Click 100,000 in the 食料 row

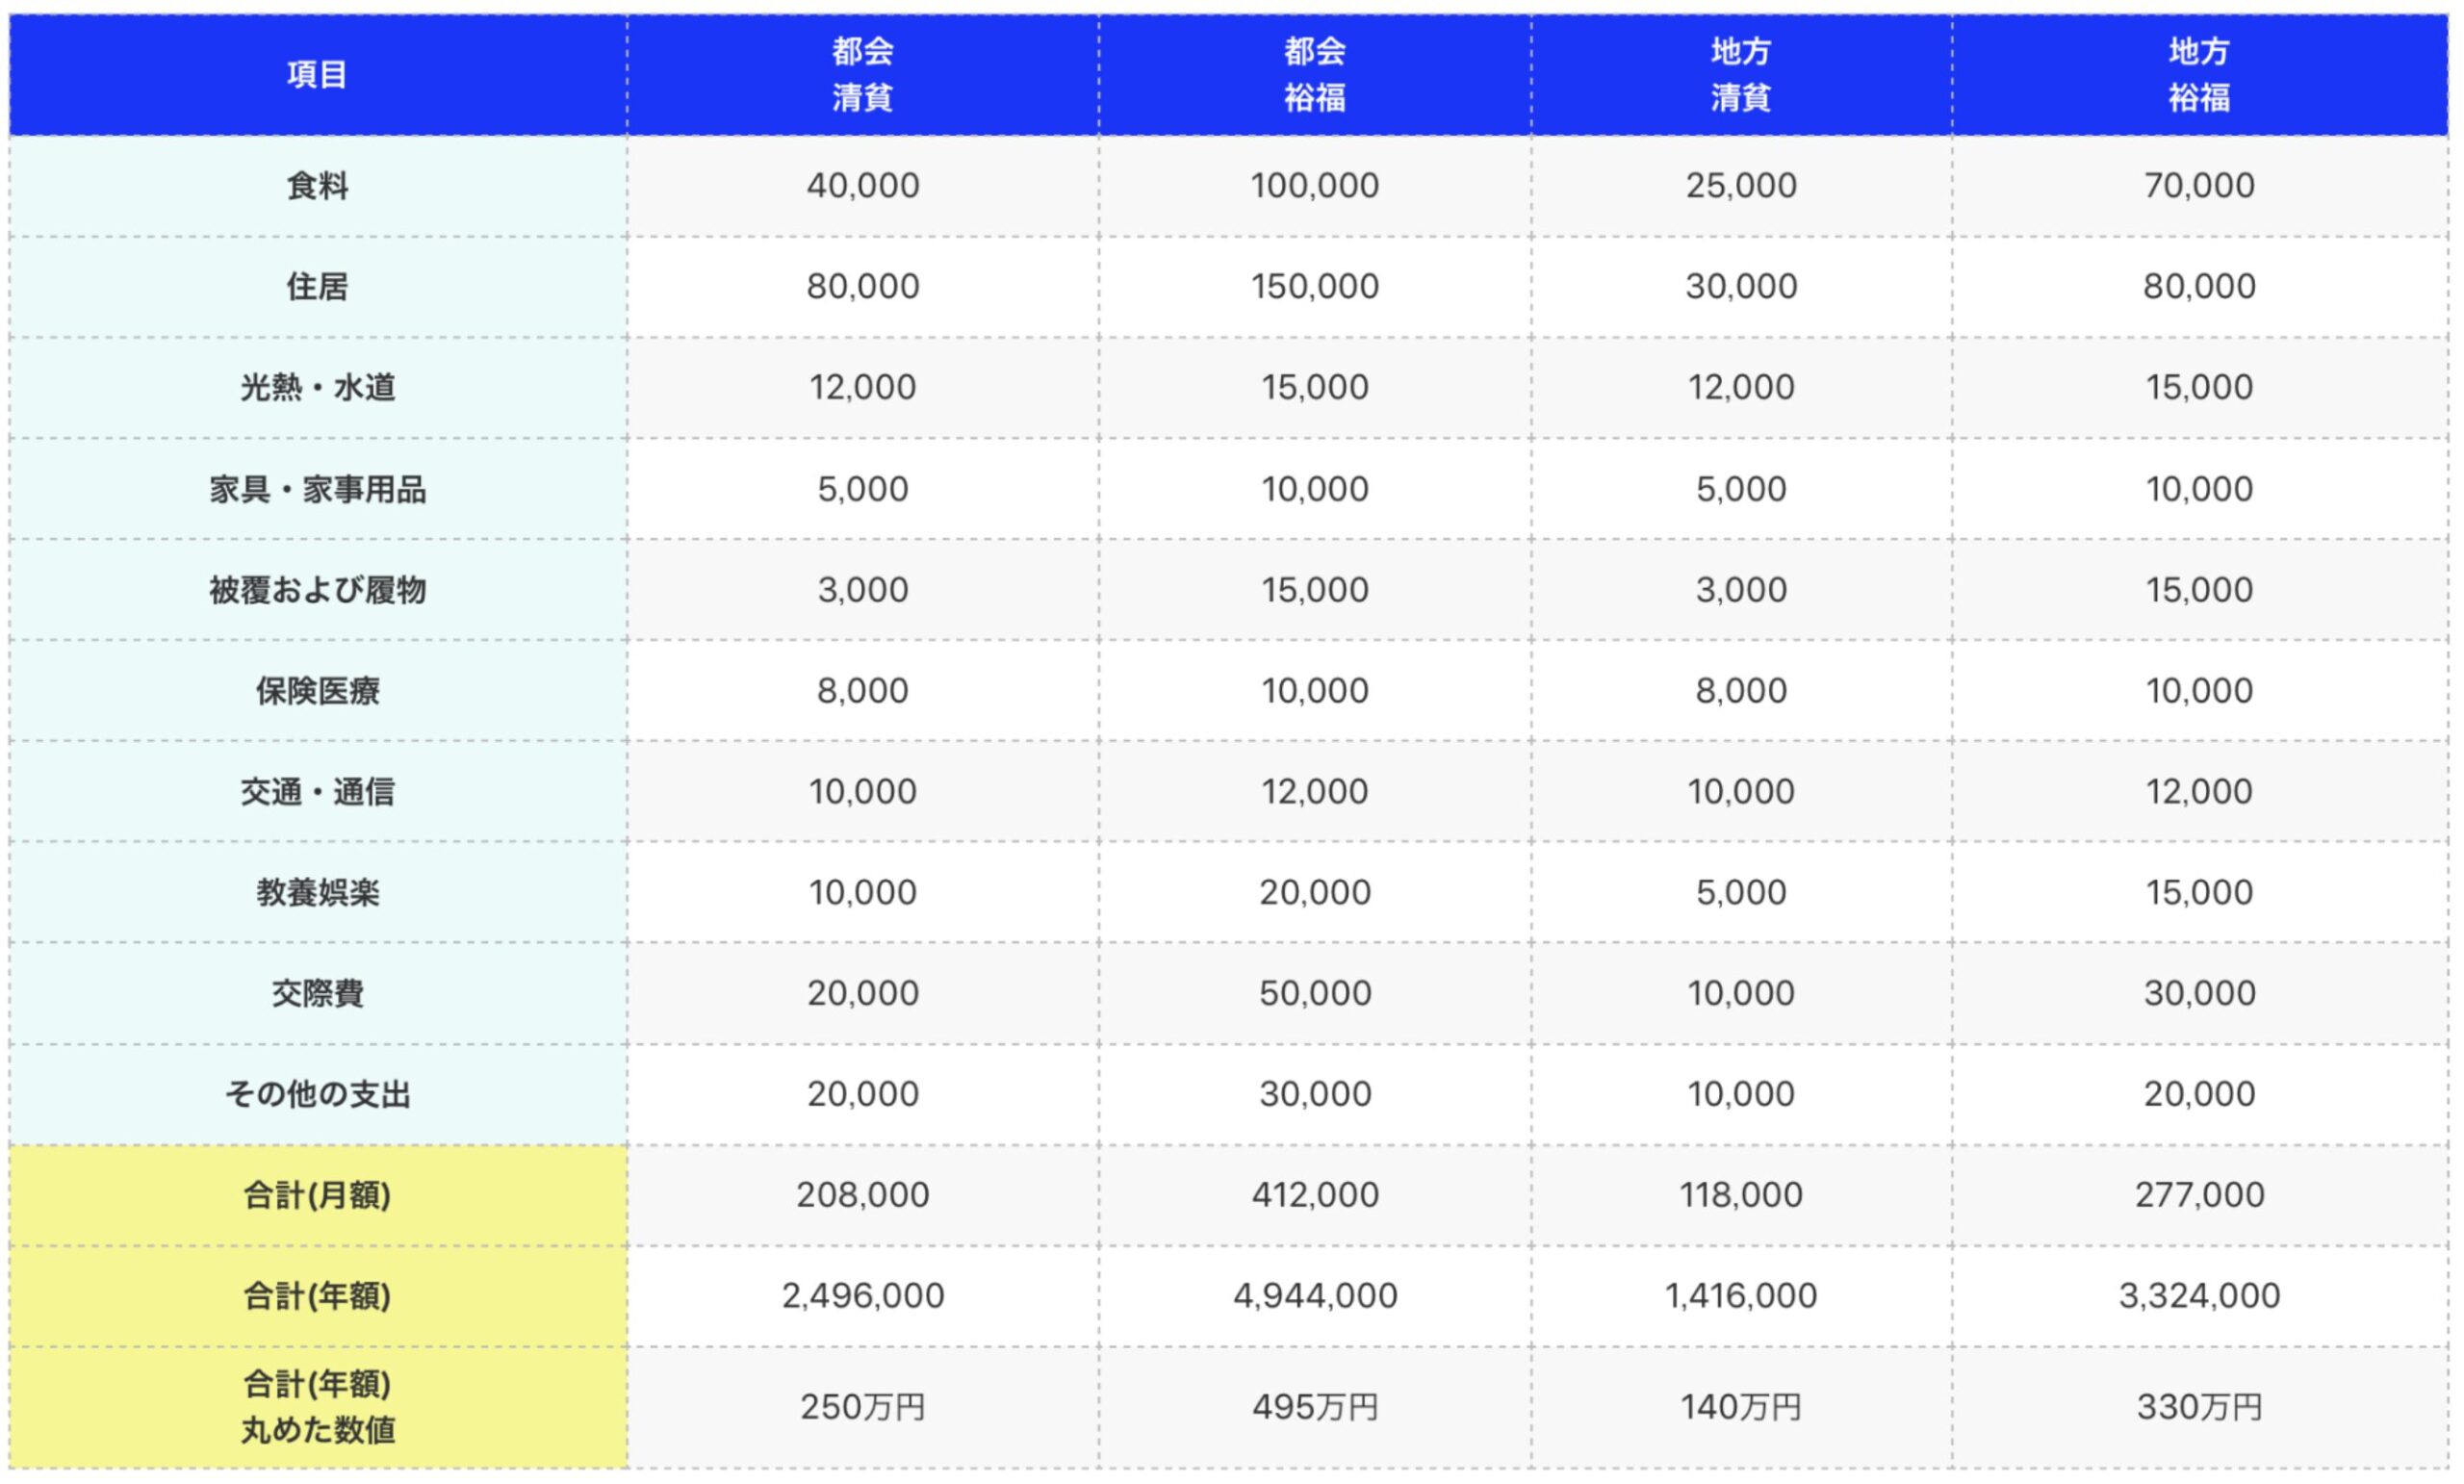[1315, 186]
